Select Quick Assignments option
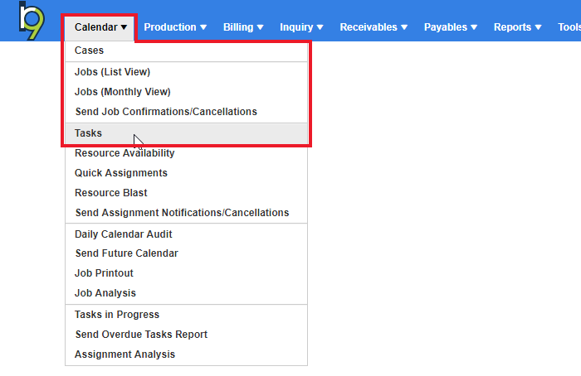 (x=120, y=173)
